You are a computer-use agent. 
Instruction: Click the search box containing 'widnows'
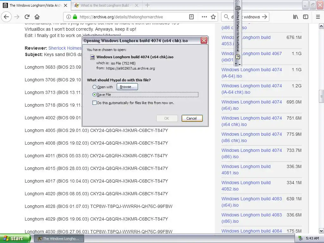coord(245,17)
